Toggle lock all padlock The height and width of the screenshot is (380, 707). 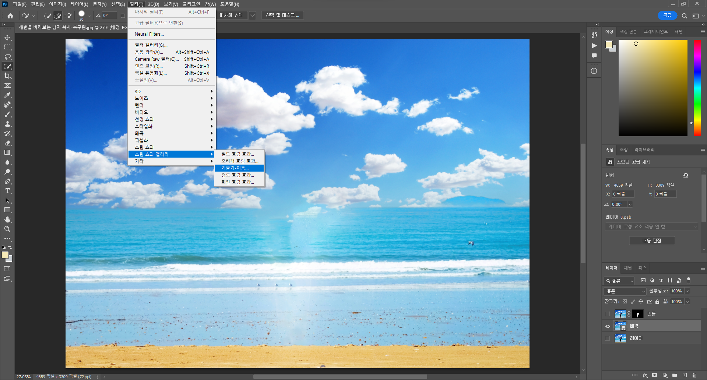(657, 302)
